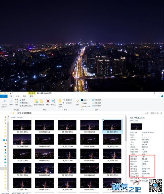164x194 pixels.
Task: Open the Open command dropdown
Action: tap(84, 100)
